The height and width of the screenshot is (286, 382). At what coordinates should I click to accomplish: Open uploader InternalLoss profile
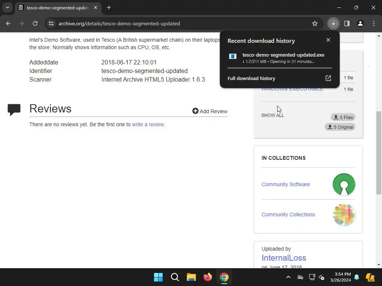(284, 258)
